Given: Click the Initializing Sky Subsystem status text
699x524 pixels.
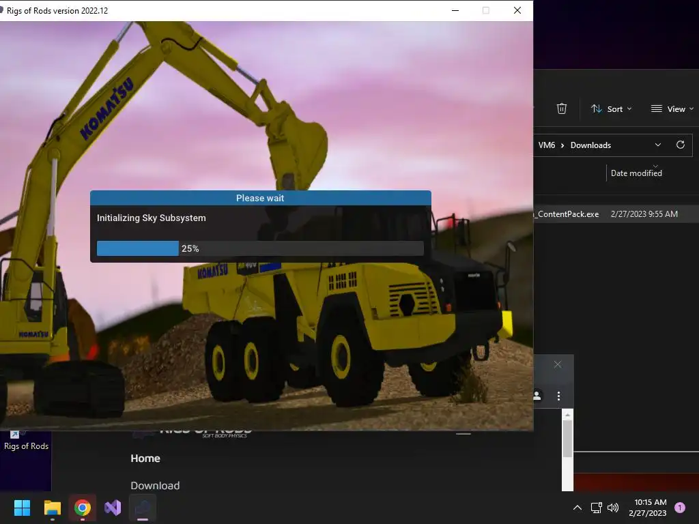Looking at the screenshot, I should pyautogui.click(x=151, y=218).
